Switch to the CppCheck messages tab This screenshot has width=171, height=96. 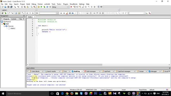point(124,71)
